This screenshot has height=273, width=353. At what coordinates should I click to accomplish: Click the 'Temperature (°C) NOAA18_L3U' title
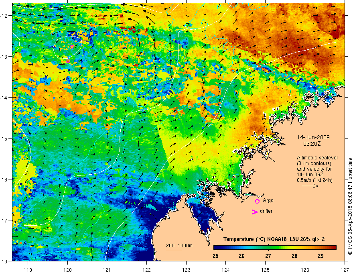point(260,239)
